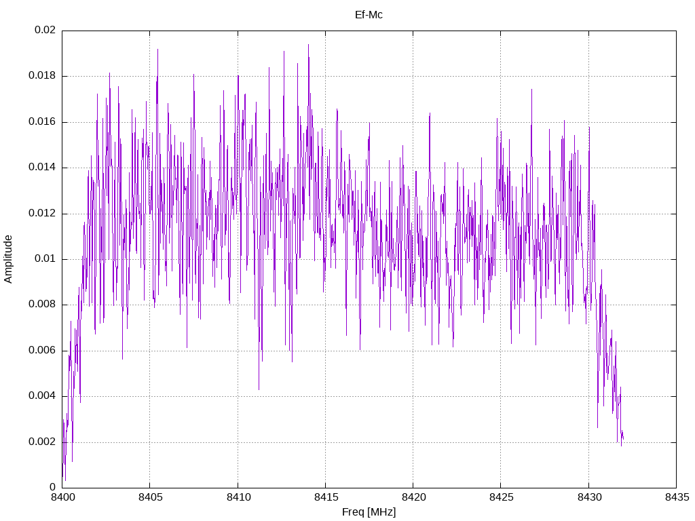
Task: Click y-axis tick label 0.02
Action: [x=45, y=30]
